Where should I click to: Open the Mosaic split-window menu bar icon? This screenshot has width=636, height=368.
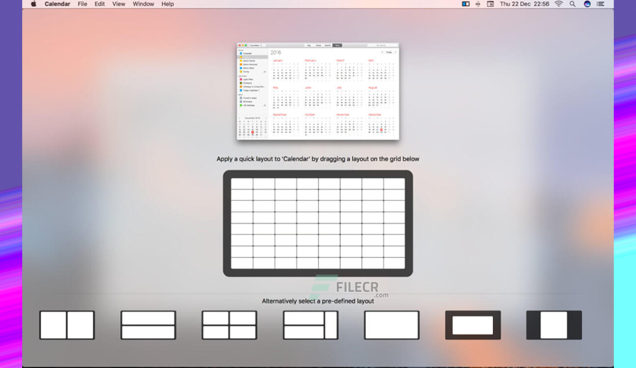tap(466, 4)
